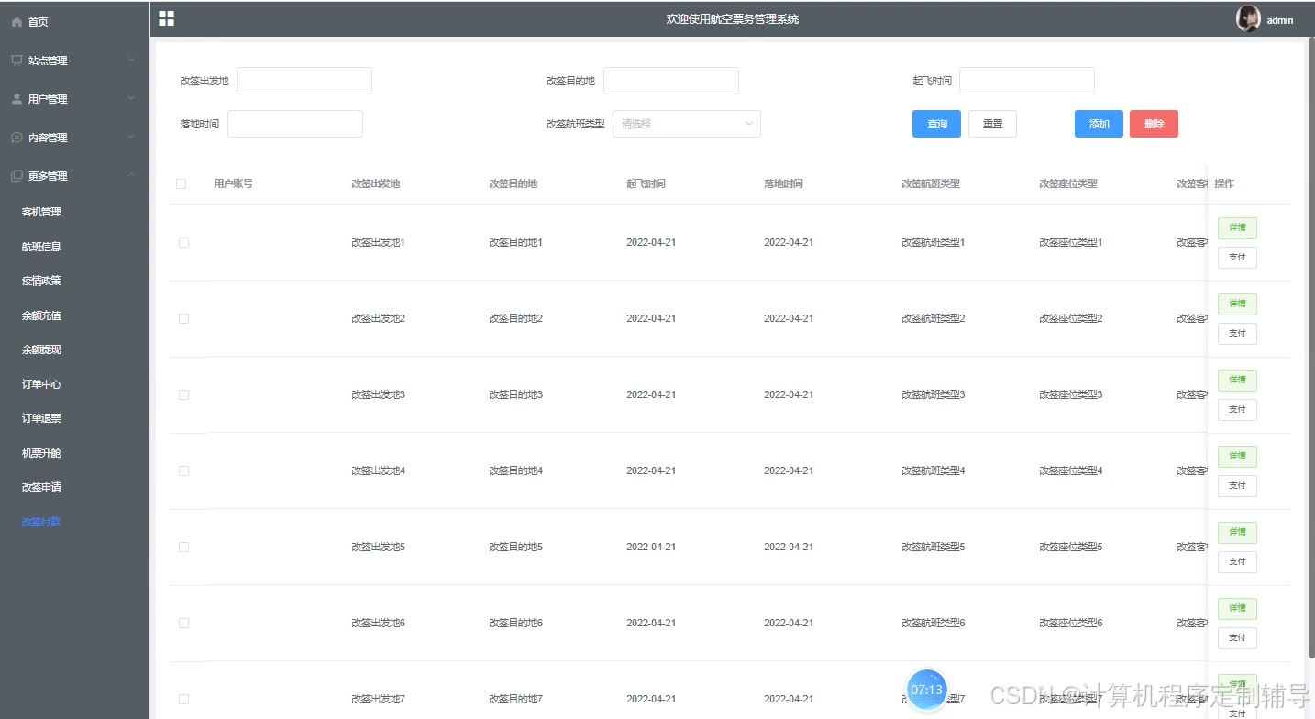Check the row checkbox for 改签出发地1
This screenshot has height=719, width=1315.
pyautogui.click(x=183, y=242)
